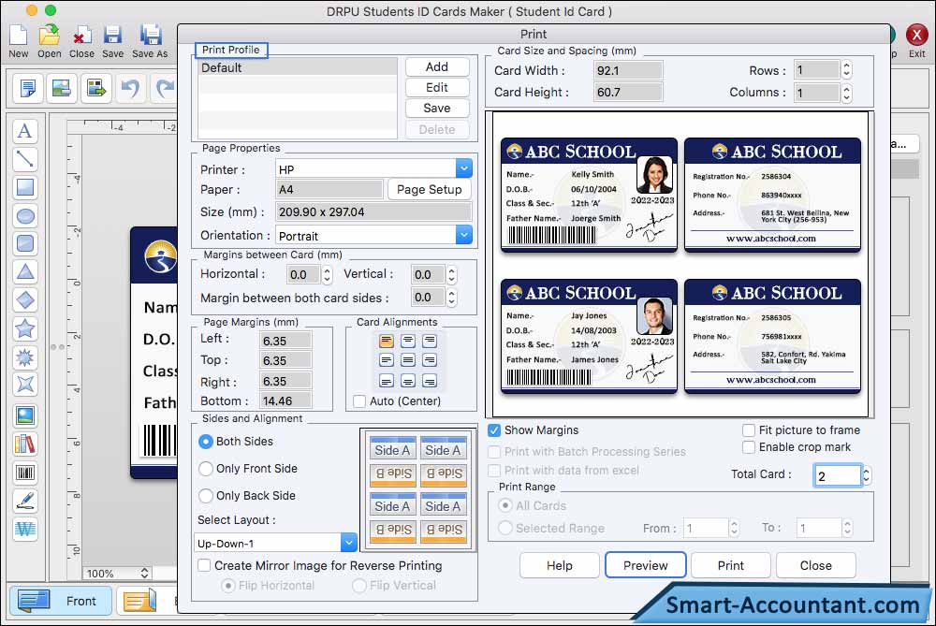
Task: Check Create Mirror Image for Reverse Printing
Action: (203, 565)
